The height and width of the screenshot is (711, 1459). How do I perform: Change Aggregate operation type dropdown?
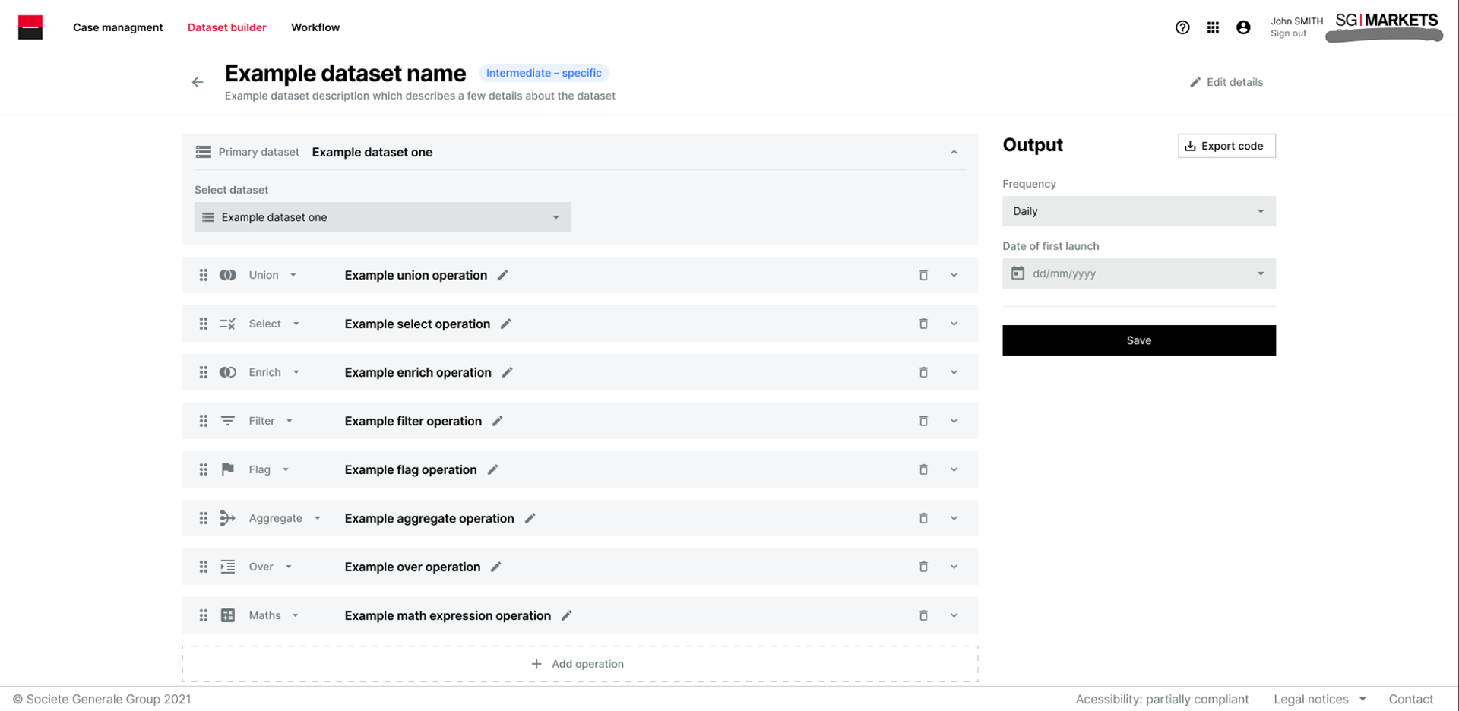pyautogui.click(x=285, y=518)
